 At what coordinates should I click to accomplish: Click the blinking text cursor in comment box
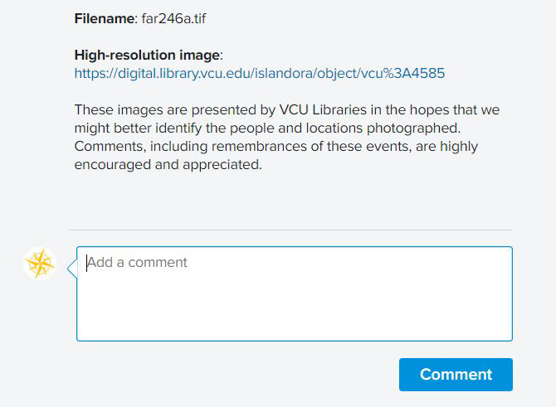coord(86,263)
